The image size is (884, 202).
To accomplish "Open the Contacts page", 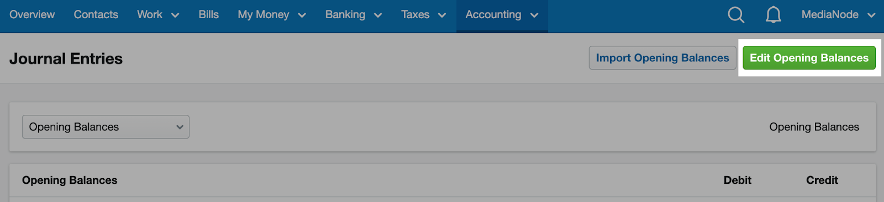I will (x=96, y=15).
